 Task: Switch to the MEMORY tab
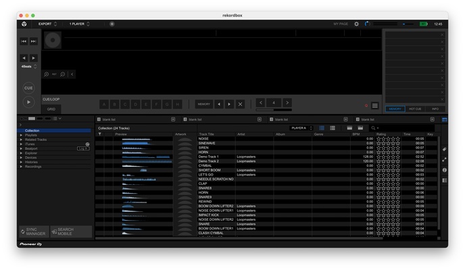click(x=395, y=109)
